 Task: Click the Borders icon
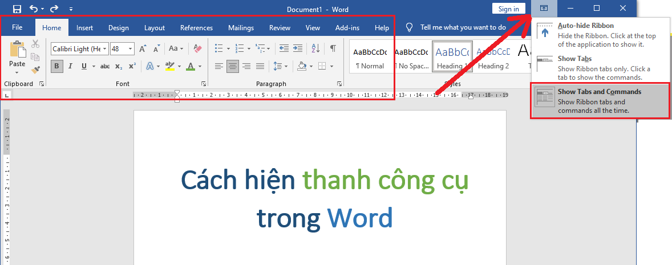tap(322, 66)
